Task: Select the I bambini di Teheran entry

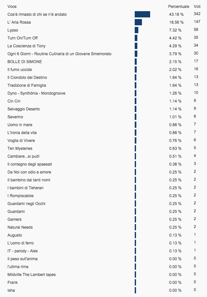Action: 25,188
